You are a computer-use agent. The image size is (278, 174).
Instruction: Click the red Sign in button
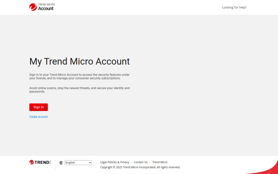click(x=38, y=107)
